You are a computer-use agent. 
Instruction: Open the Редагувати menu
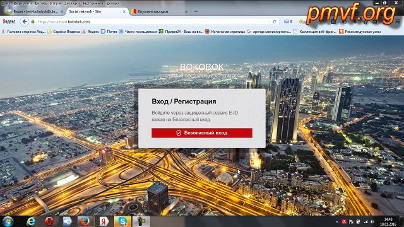point(23,3)
